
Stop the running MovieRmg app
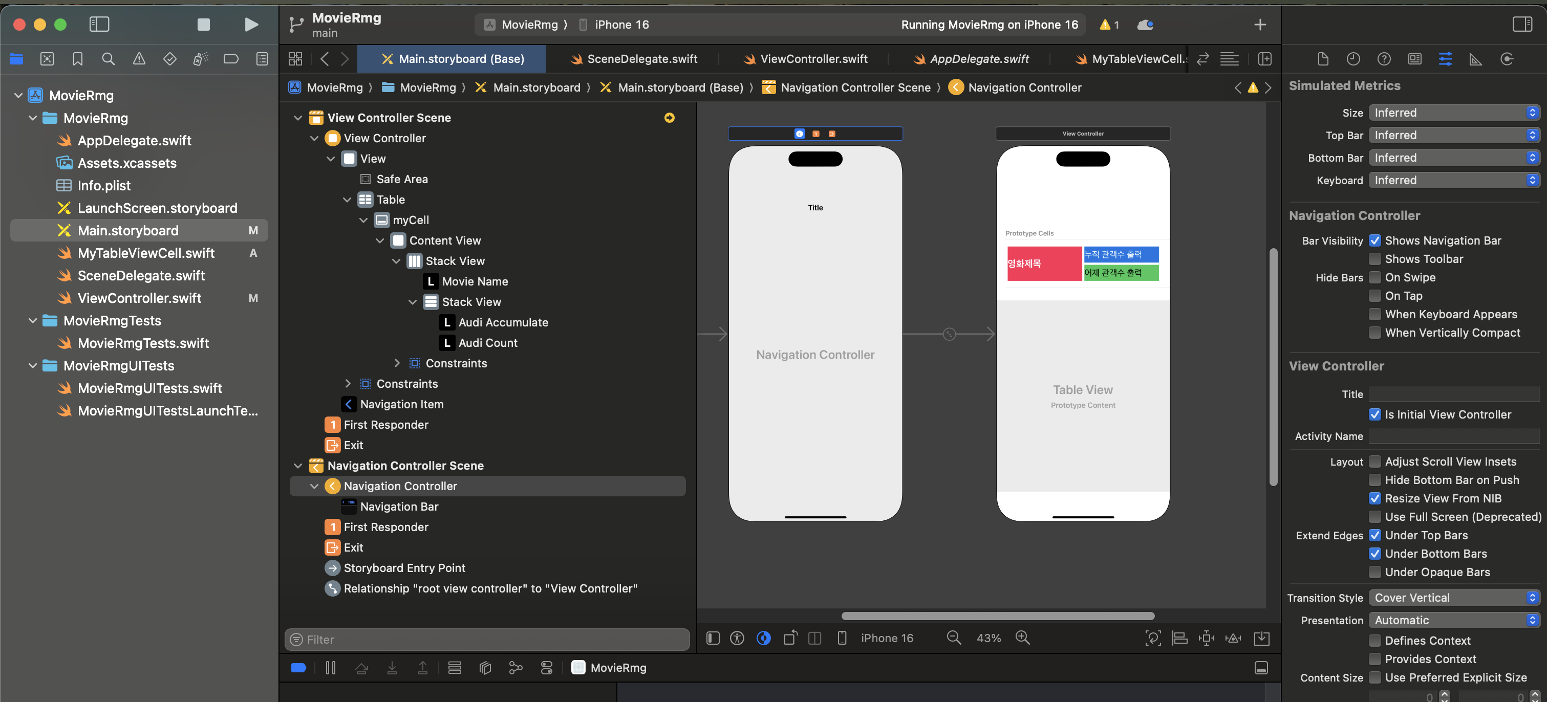click(204, 25)
